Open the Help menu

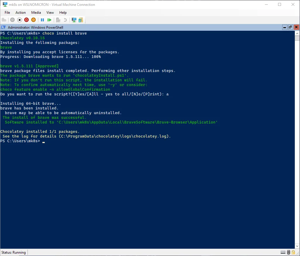click(63, 13)
